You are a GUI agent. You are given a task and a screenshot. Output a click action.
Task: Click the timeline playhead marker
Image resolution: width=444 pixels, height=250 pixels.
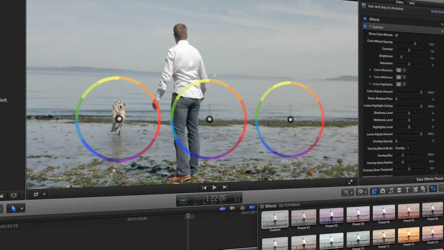click(188, 216)
